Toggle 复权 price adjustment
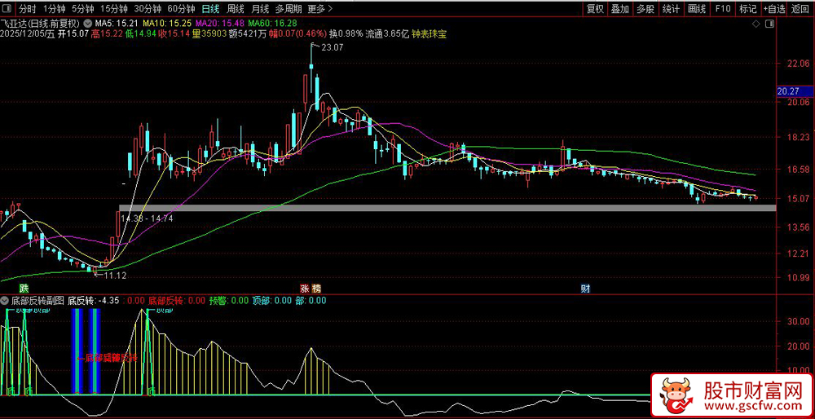The width and height of the screenshot is (815, 419). click(595, 9)
